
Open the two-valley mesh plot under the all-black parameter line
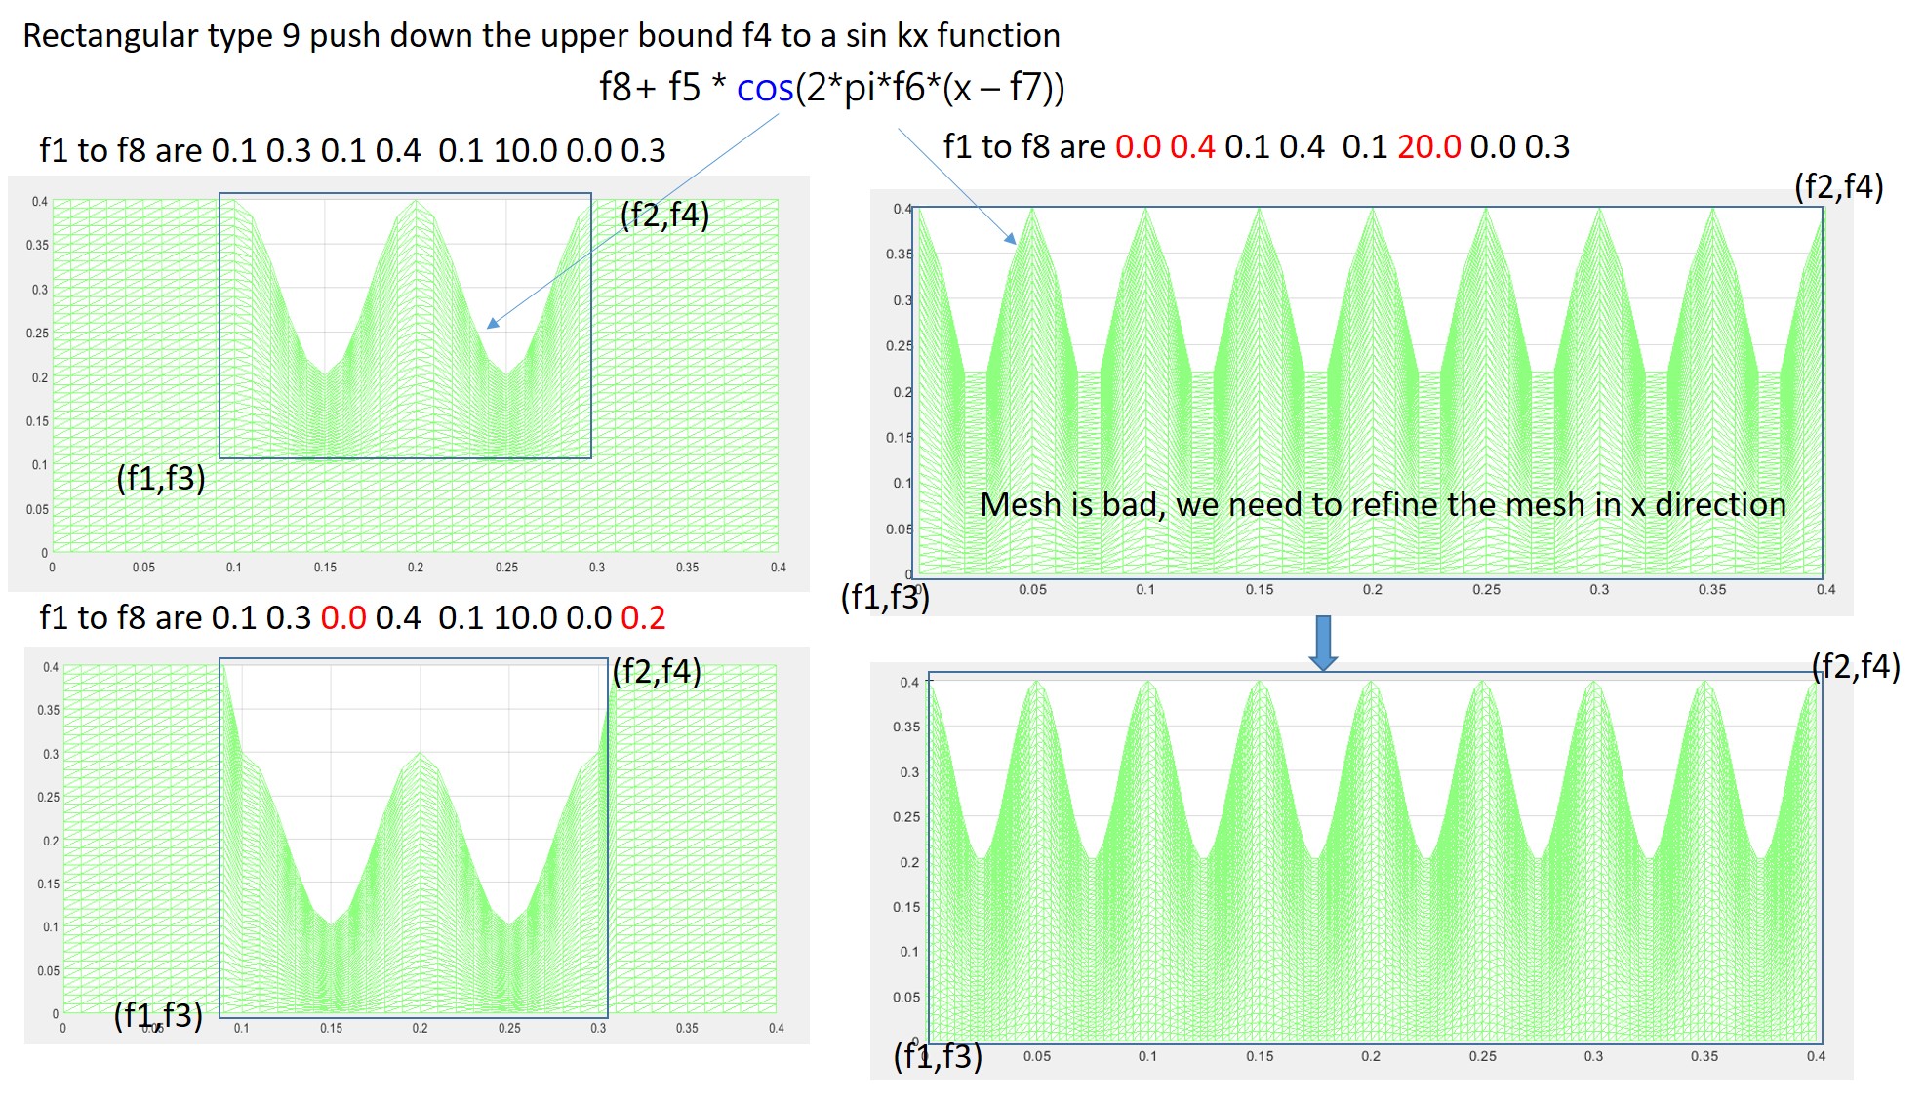coord(409,383)
